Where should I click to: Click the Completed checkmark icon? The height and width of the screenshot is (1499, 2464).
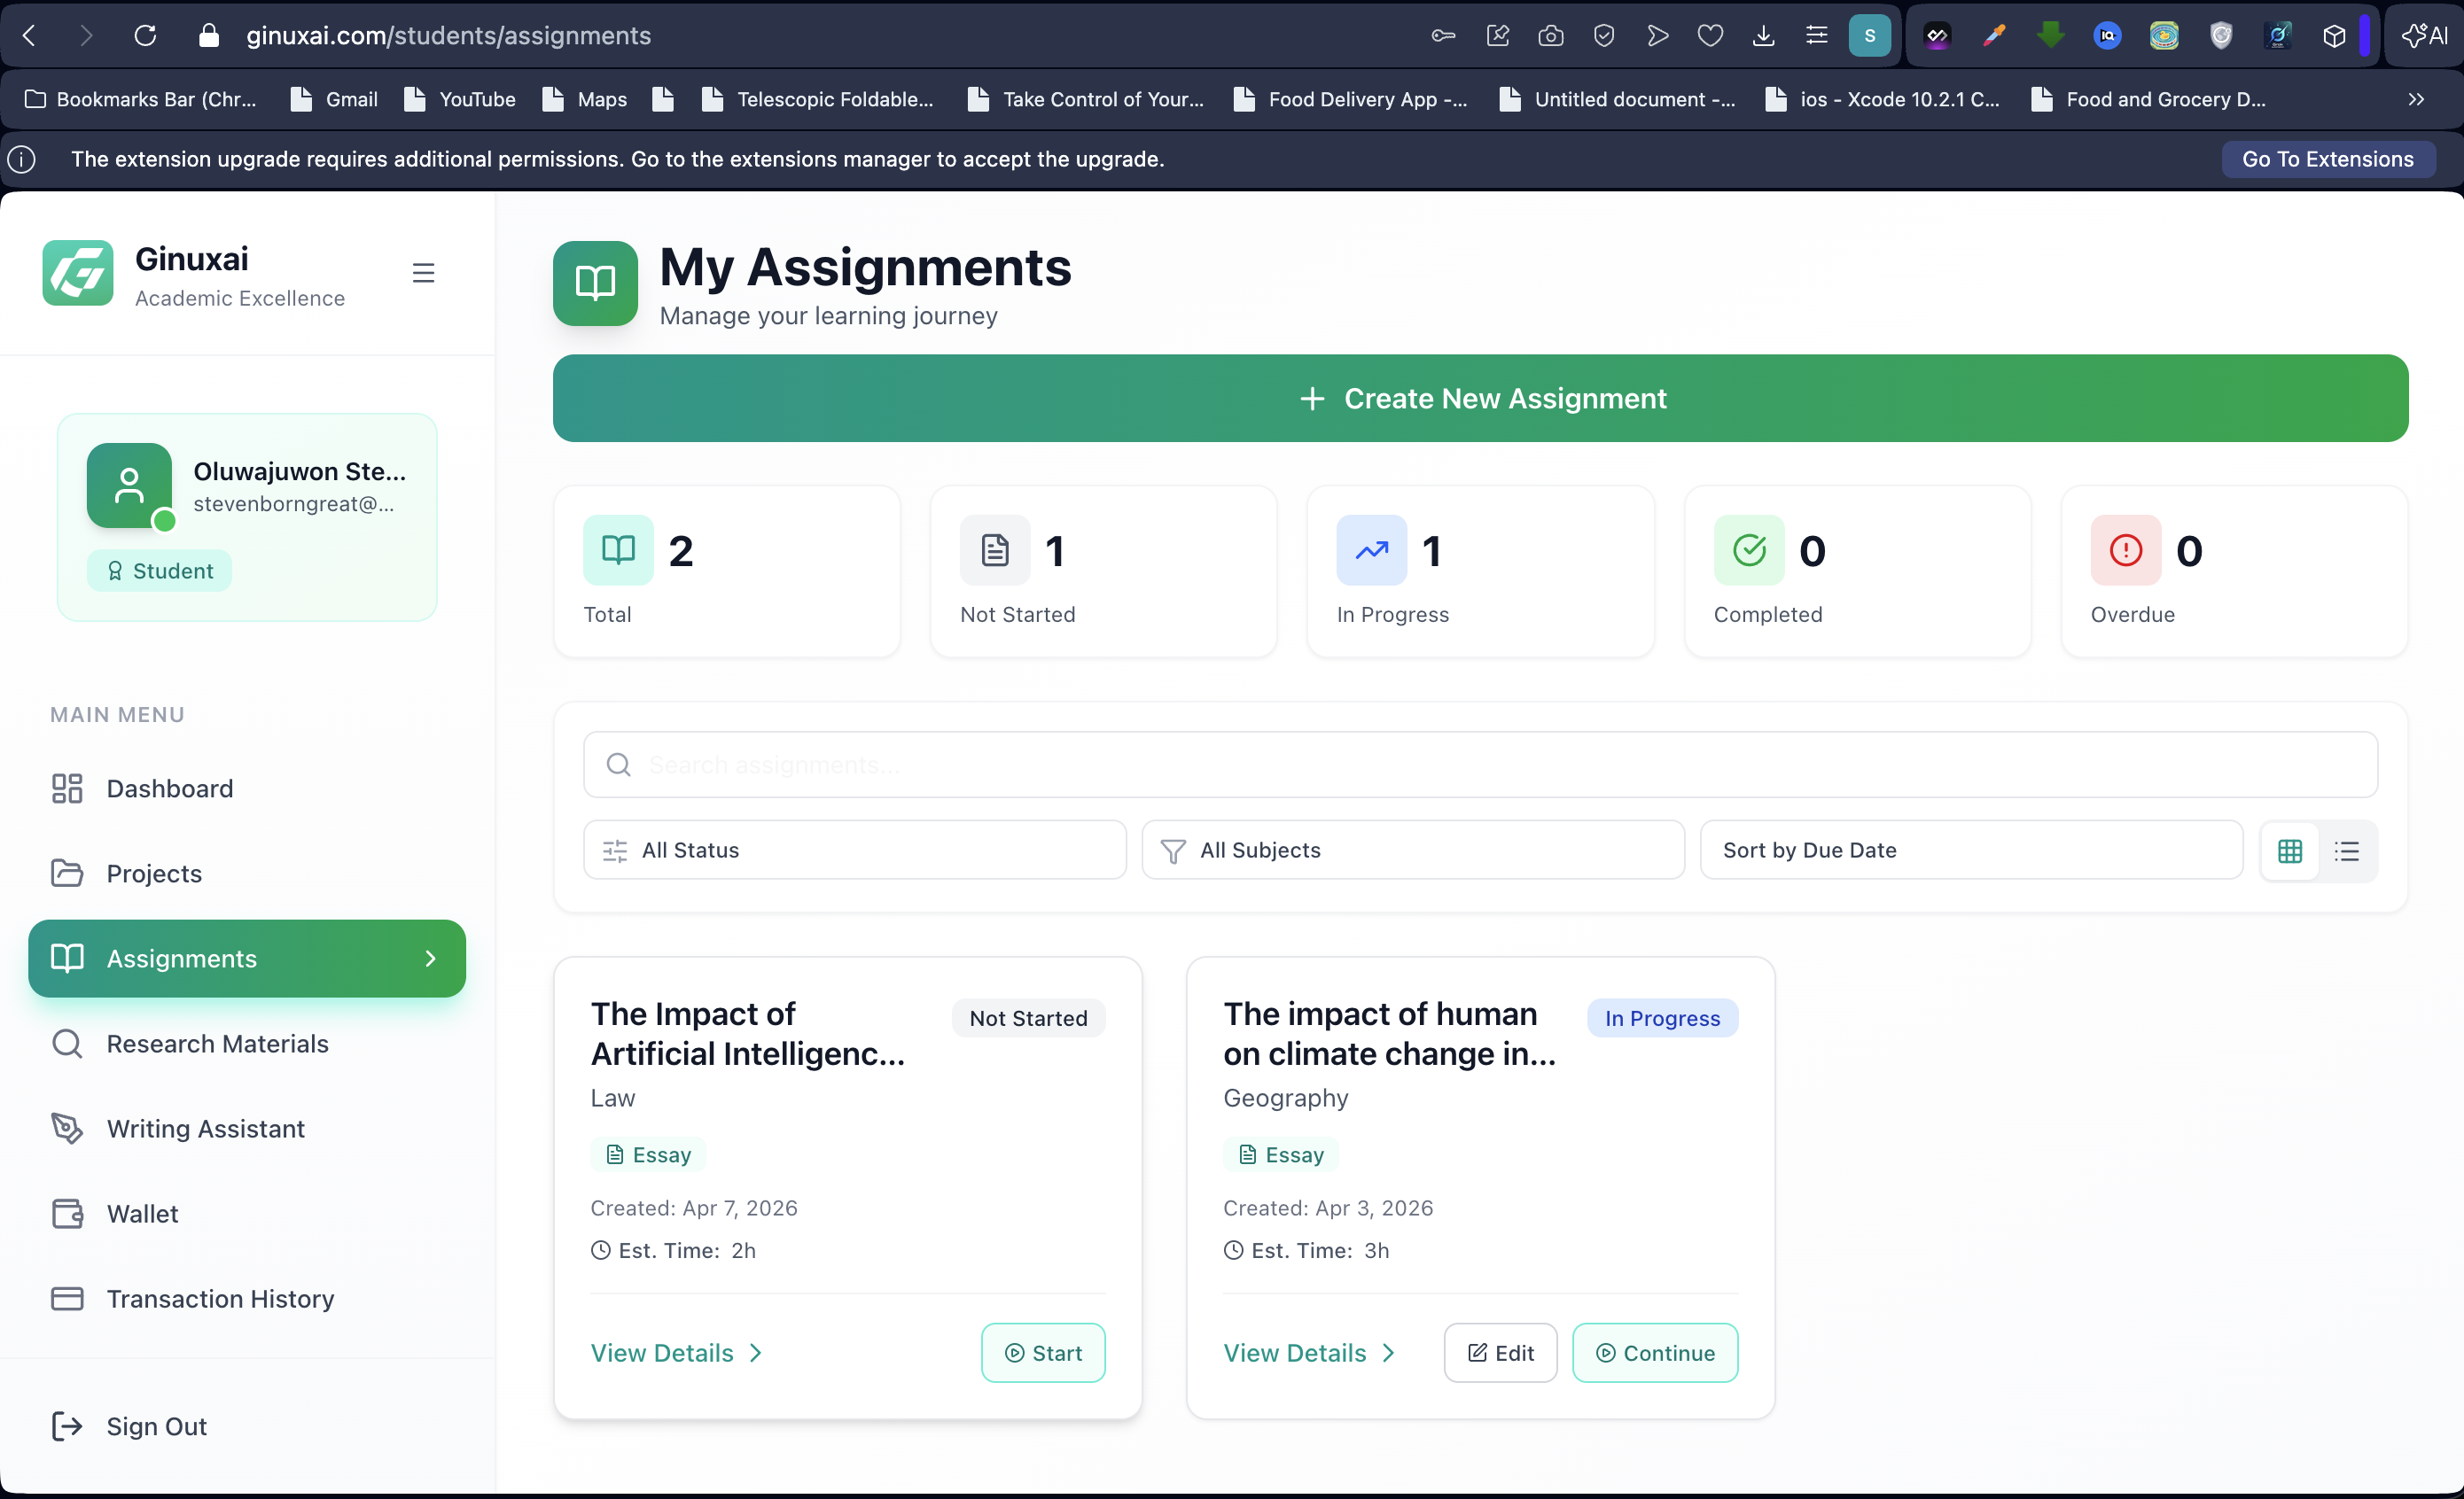tap(1748, 549)
